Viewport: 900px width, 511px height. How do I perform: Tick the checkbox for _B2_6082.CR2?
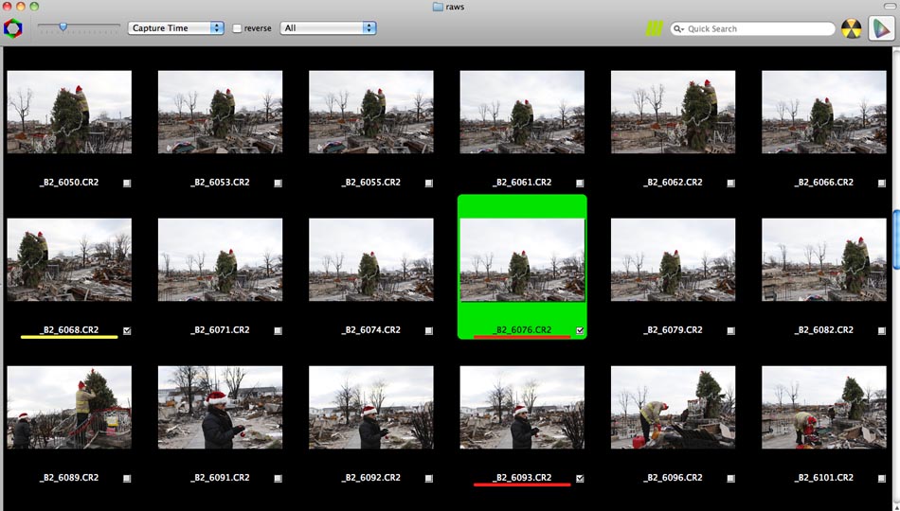coord(882,330)
